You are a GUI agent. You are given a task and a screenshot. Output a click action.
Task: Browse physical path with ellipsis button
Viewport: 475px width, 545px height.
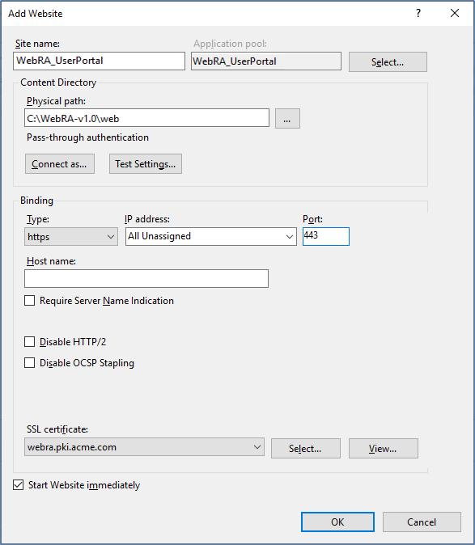pyautogui.click(x=287, y=119)
